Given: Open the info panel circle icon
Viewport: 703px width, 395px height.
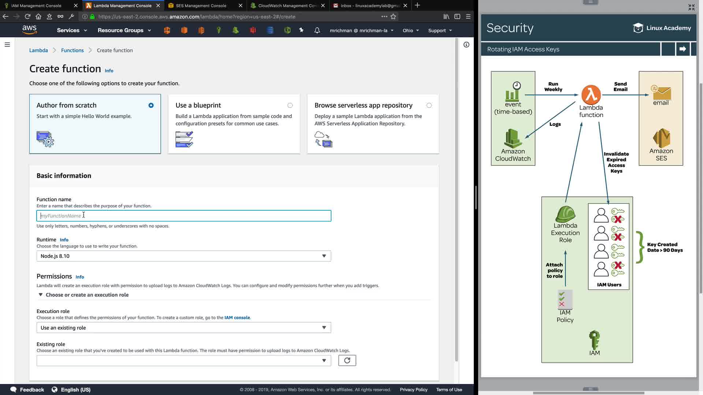Looking at the screenshot, I should click(x=466, y=45).
